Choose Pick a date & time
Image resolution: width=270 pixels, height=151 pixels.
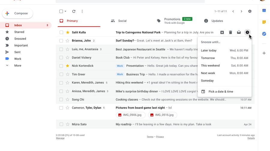pos(224,92)
